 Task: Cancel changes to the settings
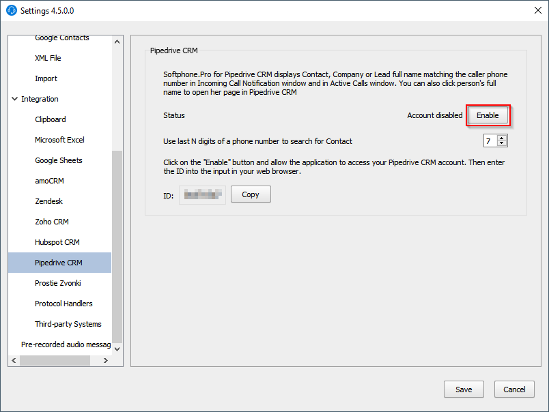tap(514, 389)
